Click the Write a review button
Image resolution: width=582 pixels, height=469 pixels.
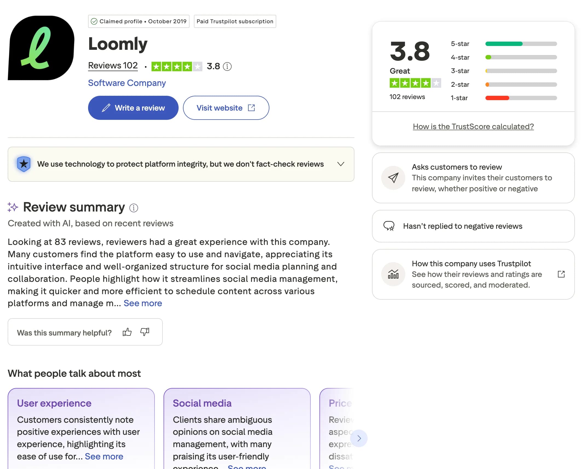133,108
